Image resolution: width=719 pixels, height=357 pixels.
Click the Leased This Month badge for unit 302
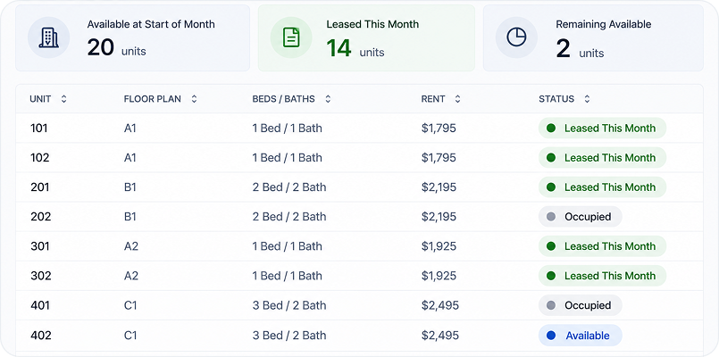[x=602, y=276]
